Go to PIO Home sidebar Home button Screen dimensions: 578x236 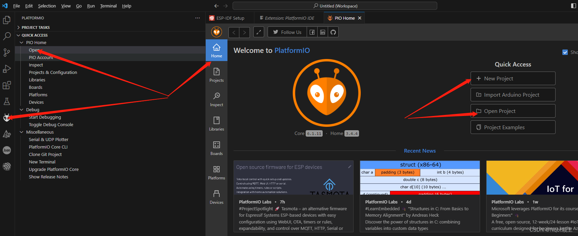(x=217, y=51)
